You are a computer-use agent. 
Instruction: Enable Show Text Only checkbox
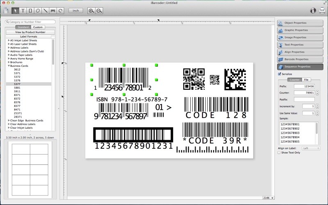(280, 153)
